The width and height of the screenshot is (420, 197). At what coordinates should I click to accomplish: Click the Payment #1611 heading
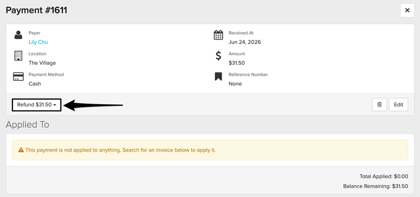tap(37, 10)
